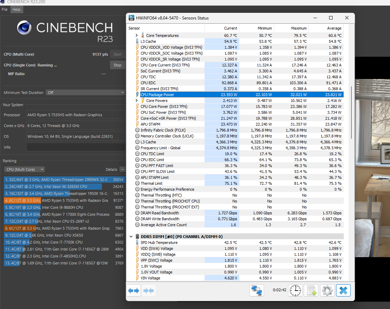Image resolution: width=390 pixels, height=309 pixels.
Task: Expand Core Powers sensor group
Action: (136, 101)
